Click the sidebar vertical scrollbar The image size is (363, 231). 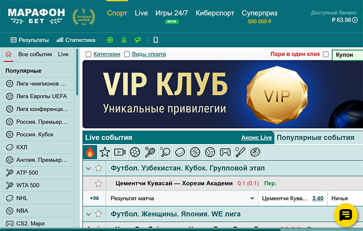click(77, 72)
